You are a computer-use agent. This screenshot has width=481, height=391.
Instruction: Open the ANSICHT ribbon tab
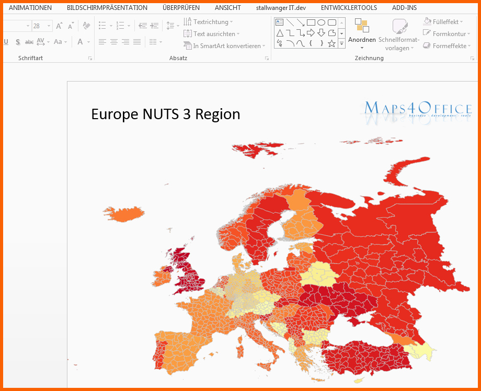[227, 8]
